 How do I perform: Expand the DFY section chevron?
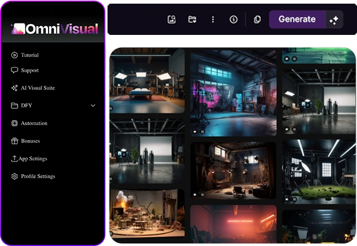93,105
